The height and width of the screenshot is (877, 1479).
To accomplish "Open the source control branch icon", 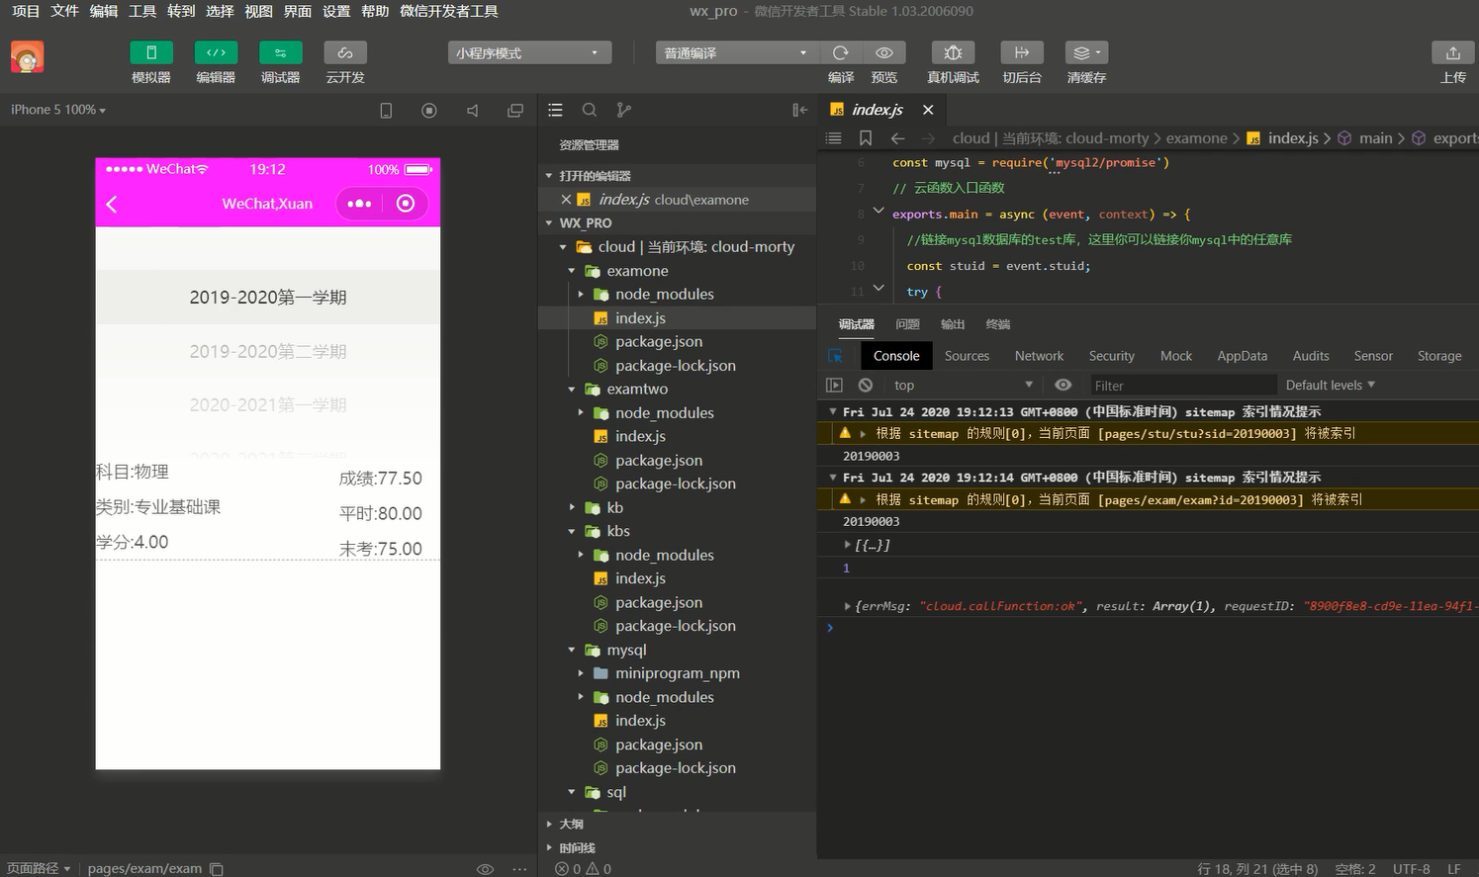I will (x=623, y=110).
